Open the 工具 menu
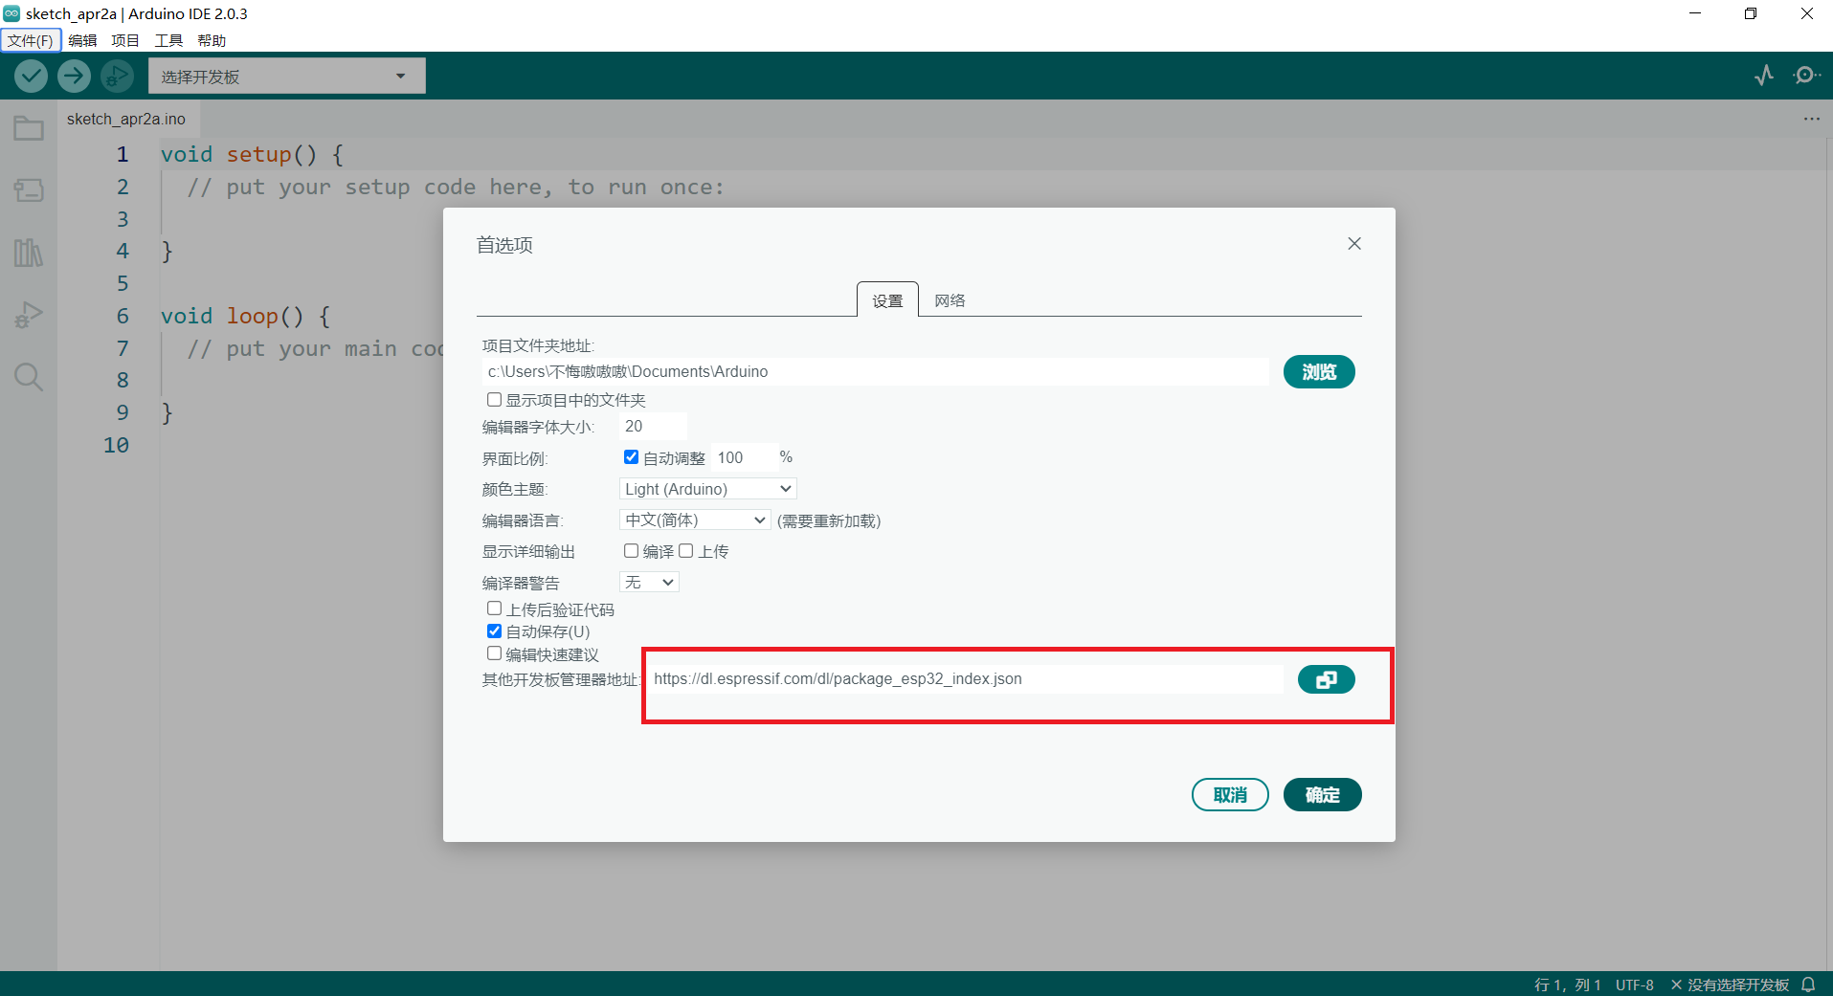Screen dimensions: 1833x996 [x=168, y=40]
